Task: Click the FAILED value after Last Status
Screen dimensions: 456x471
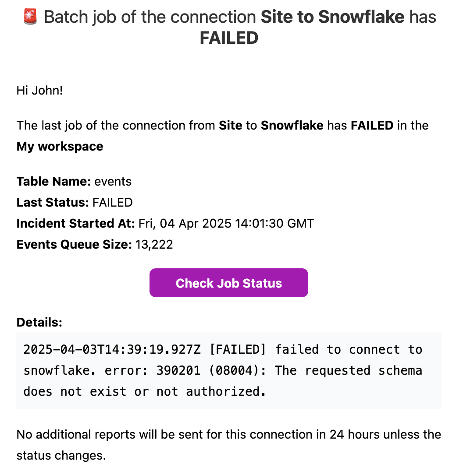Action: tap(113, 203)
